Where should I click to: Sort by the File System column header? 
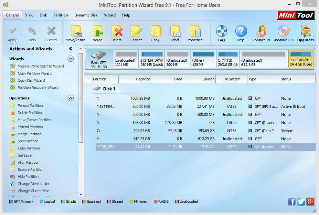pyautogui.click(x=231, y=79)
